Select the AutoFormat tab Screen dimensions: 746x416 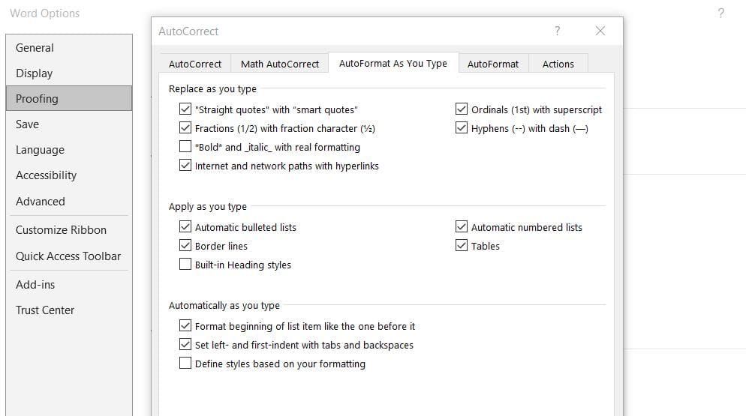pyautogui.click(x=492, y=64)
